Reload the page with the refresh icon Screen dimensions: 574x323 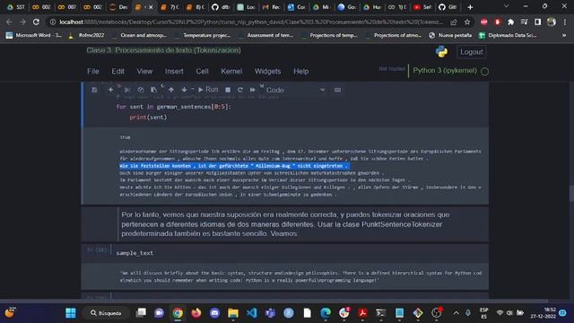pos(36,22)
